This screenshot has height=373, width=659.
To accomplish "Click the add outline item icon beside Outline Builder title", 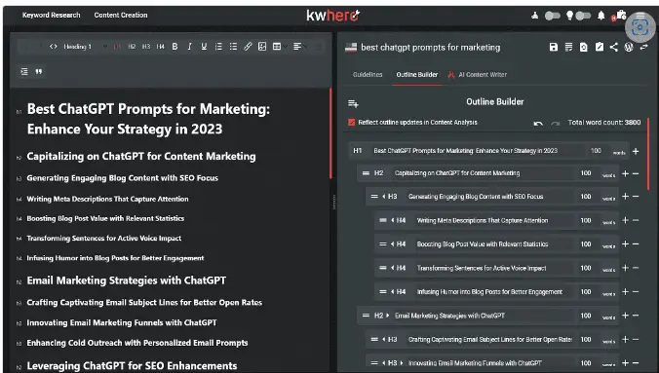I will (353, 103).
